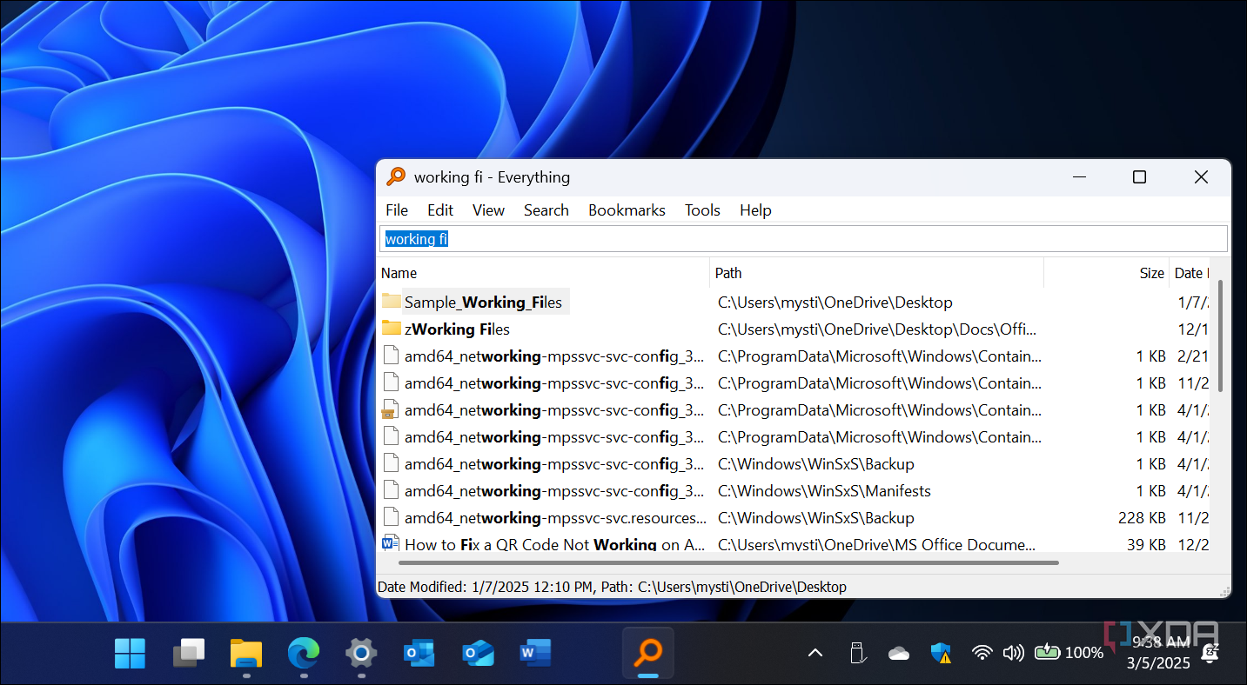Image resolution: width=1247 pixels, height=685 pixels.
Task: Click the horizontal scrollbar below results
Action: pyautogui.click(x=719, y=562)
